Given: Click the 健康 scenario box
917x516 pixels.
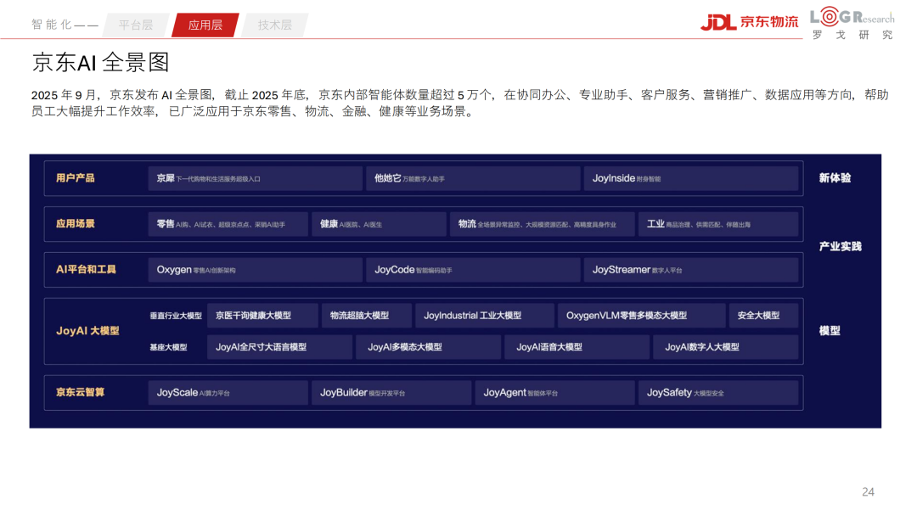Looking at the screenshot, I should [379, 224].
